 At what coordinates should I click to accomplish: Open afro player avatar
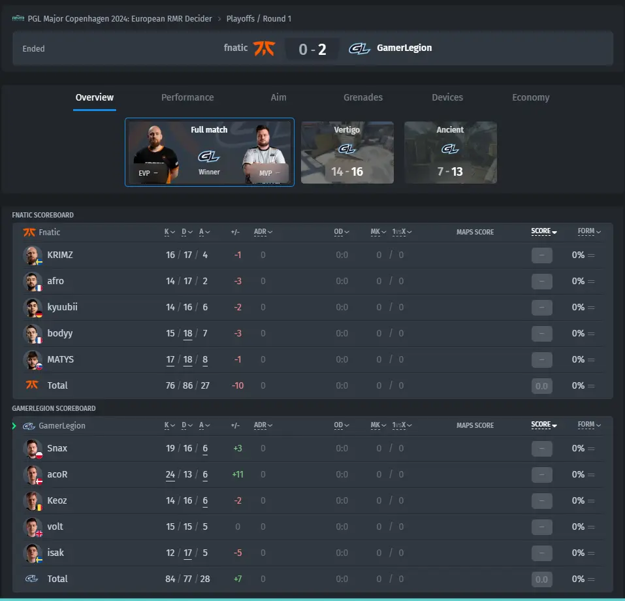(32, 282)
